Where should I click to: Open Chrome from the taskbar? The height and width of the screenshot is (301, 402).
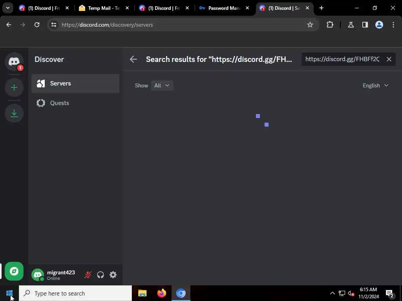181,293
